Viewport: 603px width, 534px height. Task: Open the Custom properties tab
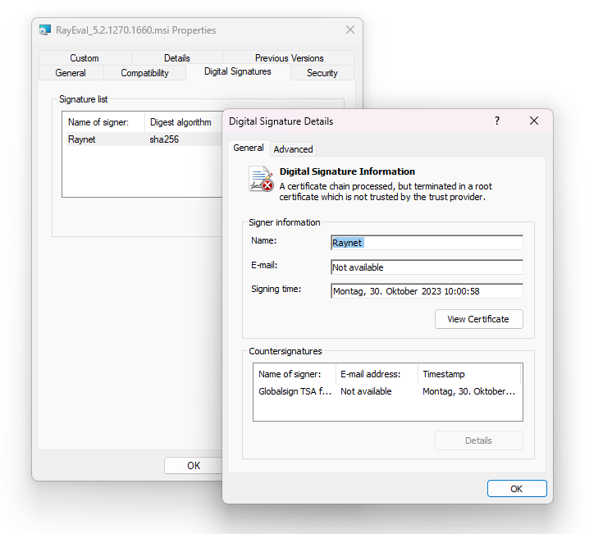(x=84, y=58)
